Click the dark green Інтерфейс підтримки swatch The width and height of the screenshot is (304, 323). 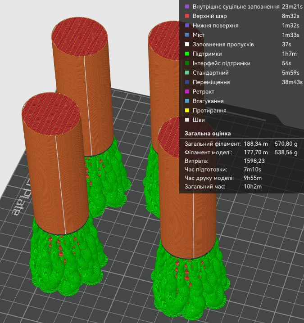tap(187, 63)
